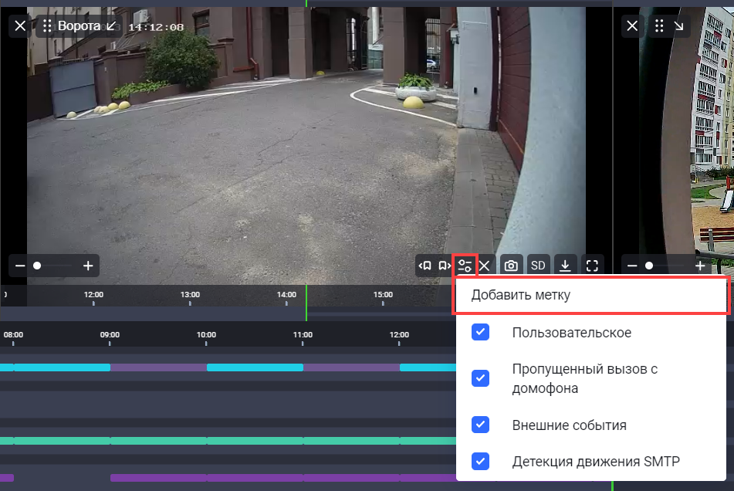Screen dimensions: 734x491
Task: Click the mark filter settings icon
Action: tap(465, 266)
